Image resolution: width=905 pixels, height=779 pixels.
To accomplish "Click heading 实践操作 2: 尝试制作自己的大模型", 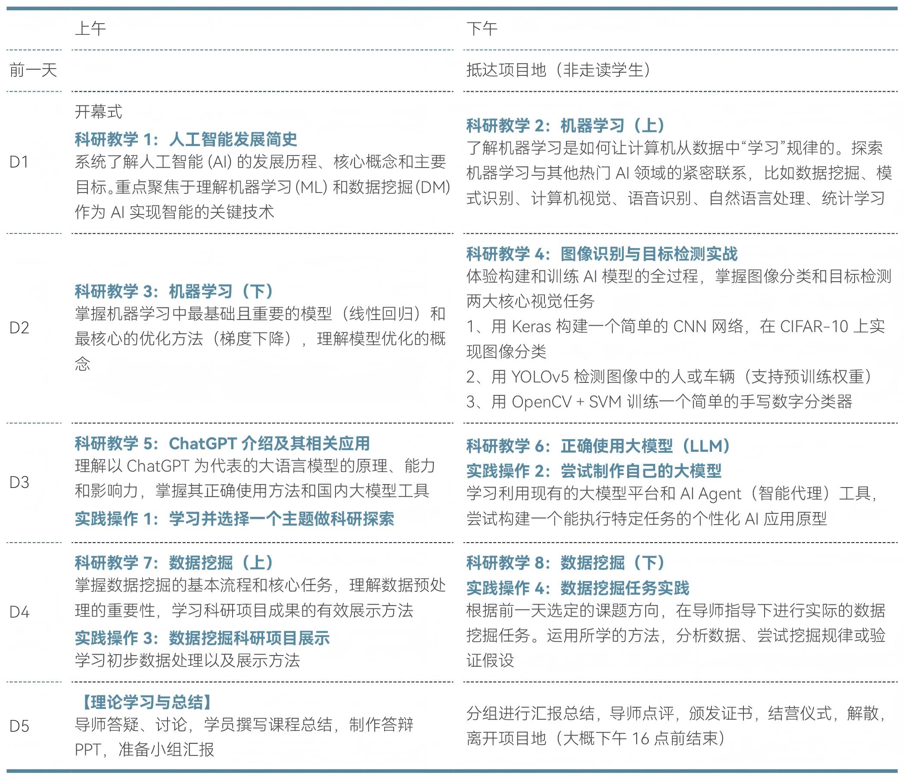I will click(594, 471).
